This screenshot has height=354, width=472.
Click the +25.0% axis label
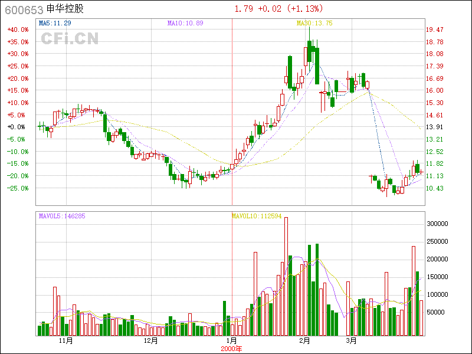(x=18, y=66)
